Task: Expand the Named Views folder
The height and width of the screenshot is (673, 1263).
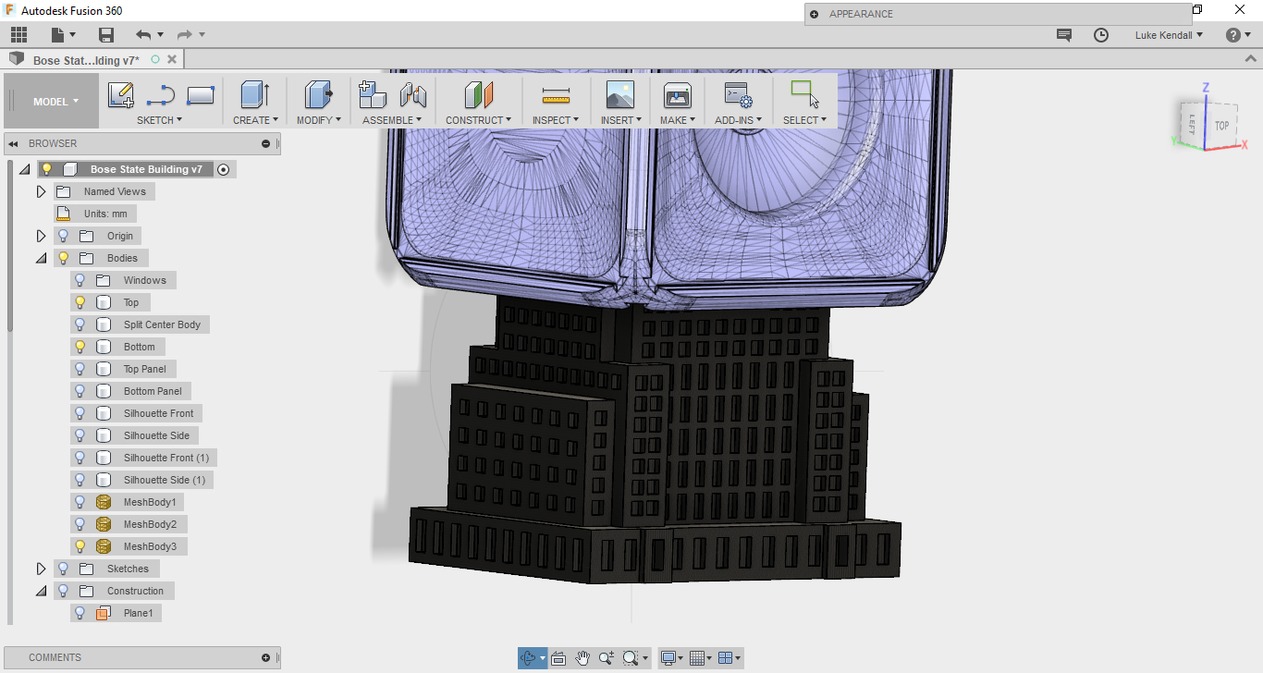Action: (x=41, y=191)
